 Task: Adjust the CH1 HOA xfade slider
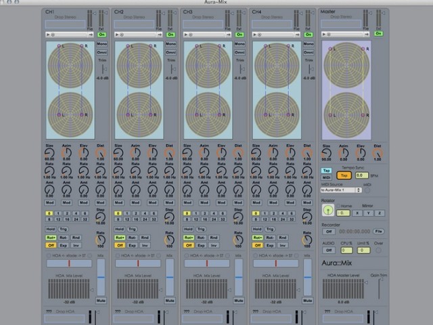click(x=68, y=263)
